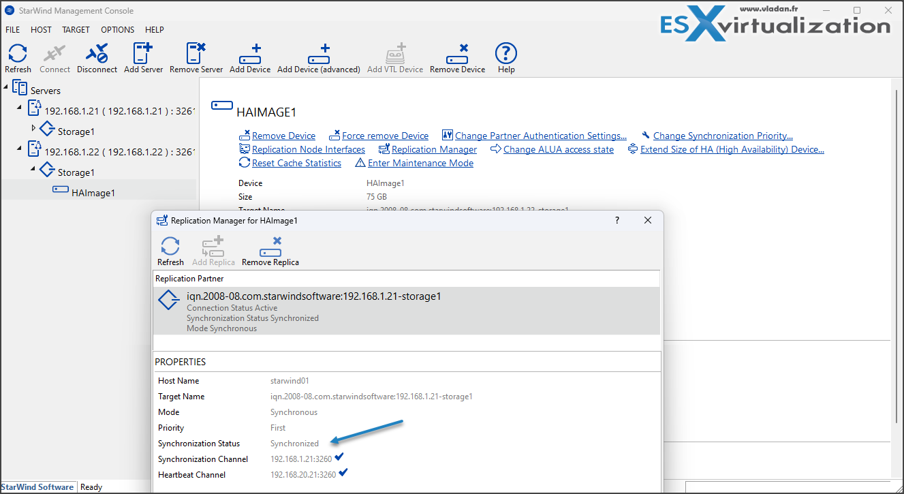This screenshot has width=904, height=494.
Task: Collapse Storage1 under 192.168.1.22
Action: (33, 168)
